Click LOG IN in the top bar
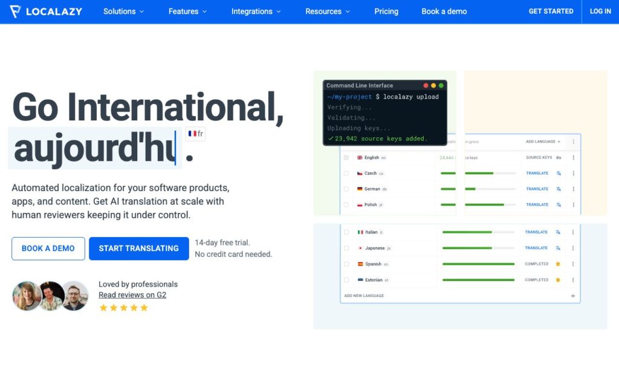 (600, 11)
